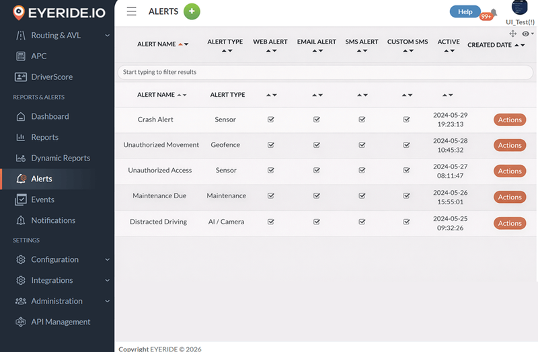Image resolution: width=538 pixels, height=352 pixels.
Task: Click the green add alert plus icon
Action: coord(192,11)
